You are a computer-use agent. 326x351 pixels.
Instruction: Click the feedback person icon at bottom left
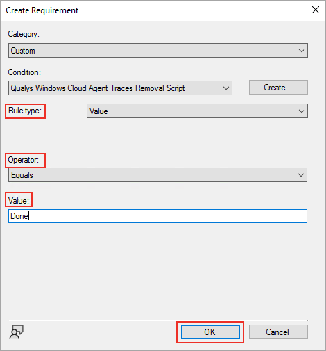pos(16,332)
